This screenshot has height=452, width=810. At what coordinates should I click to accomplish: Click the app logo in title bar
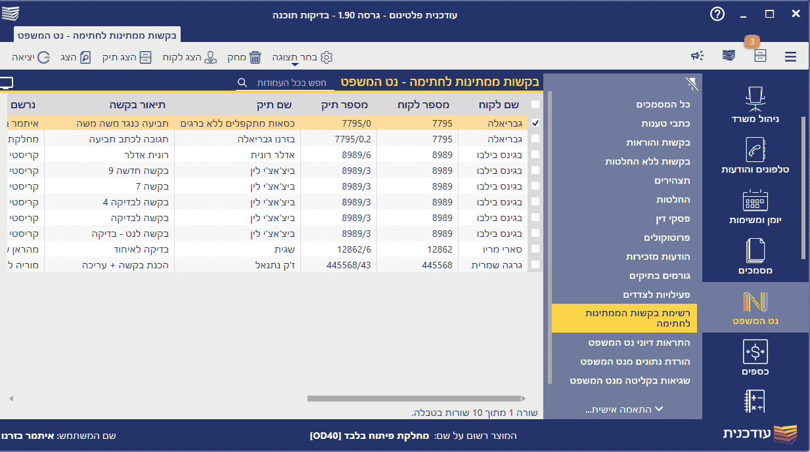click(x=11, y=14)
